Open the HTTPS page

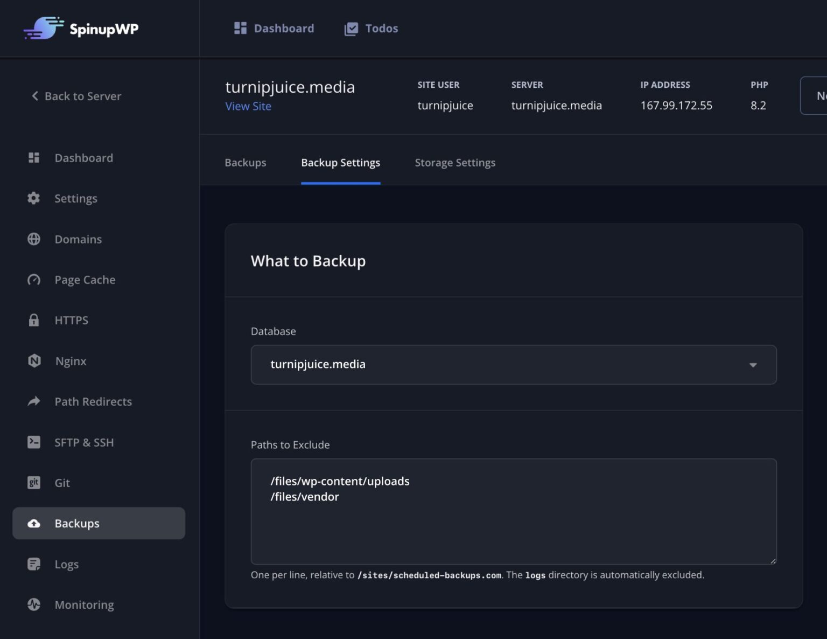tap(99, 320)
